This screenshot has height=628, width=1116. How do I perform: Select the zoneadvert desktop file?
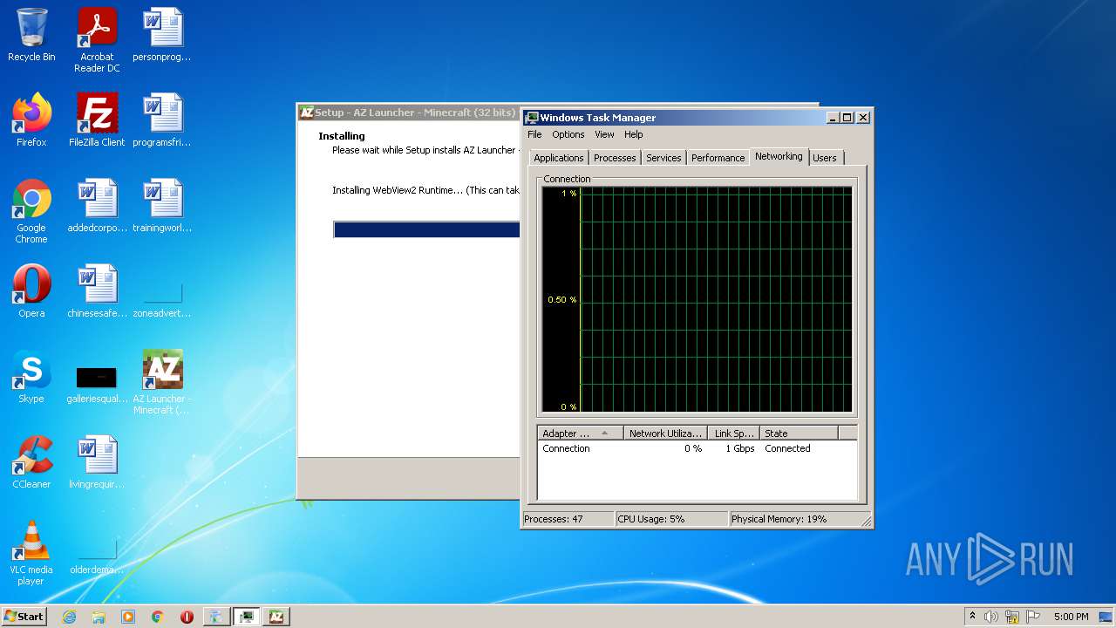pyautogui.click(x=162, y=297)
